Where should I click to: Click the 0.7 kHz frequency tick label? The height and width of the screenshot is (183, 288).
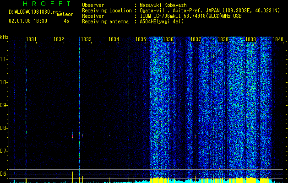coord(4,151)
